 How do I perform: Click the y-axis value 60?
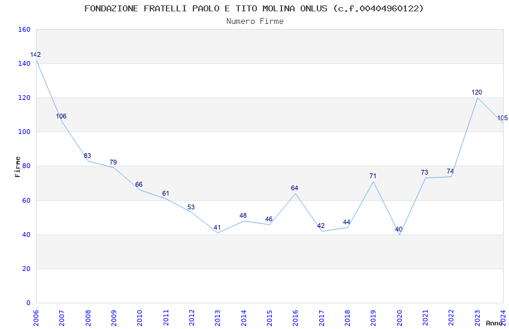tap(26, 200)
